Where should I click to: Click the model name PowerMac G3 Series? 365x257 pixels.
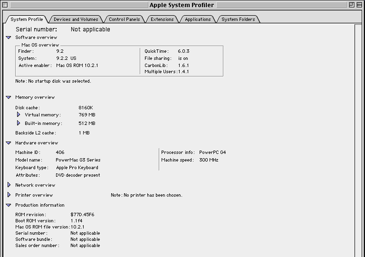pos(78,160)
